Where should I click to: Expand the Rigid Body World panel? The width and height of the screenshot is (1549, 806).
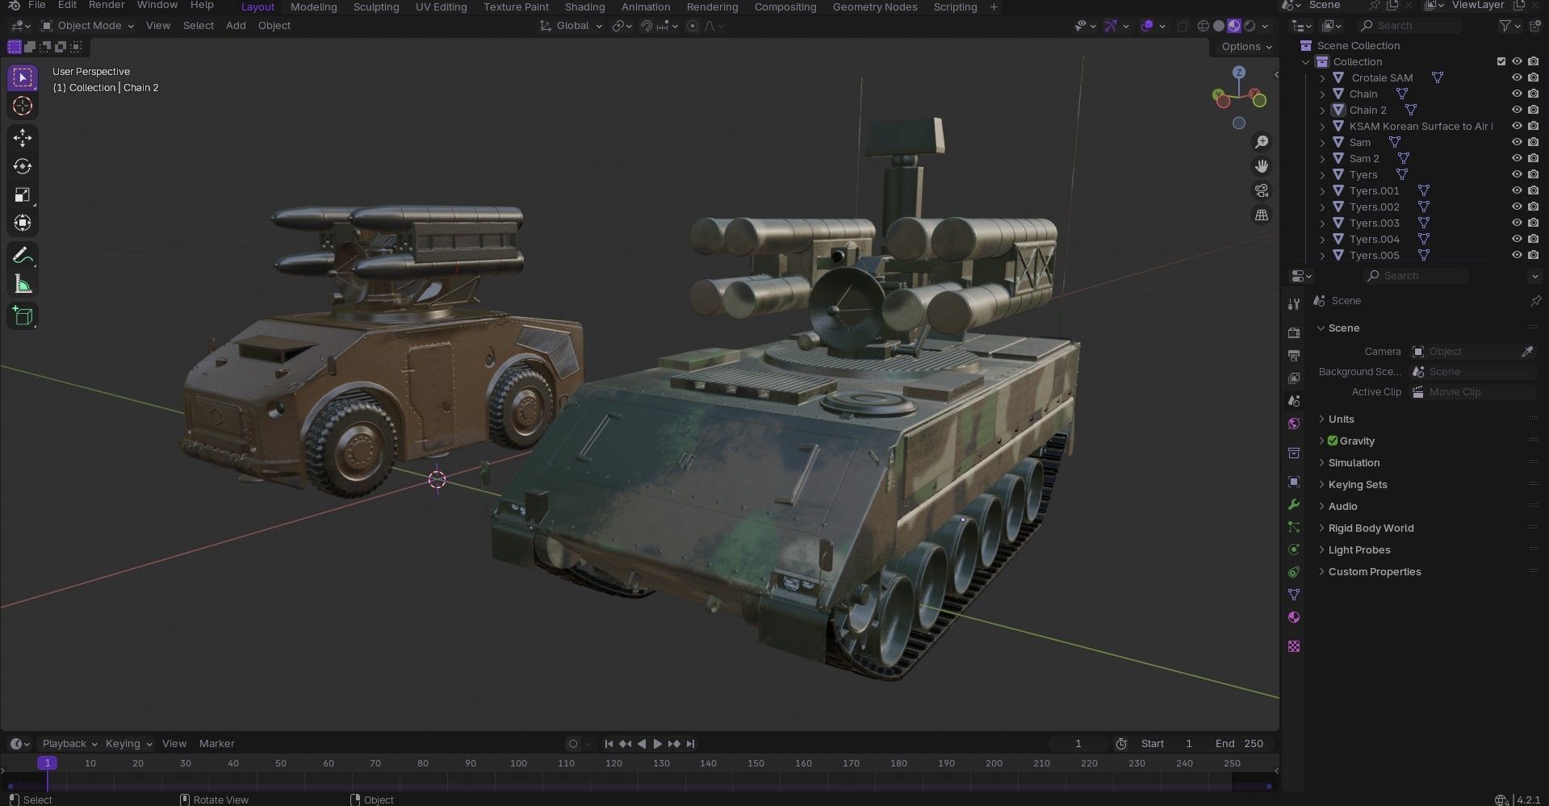coord(1371,528)
